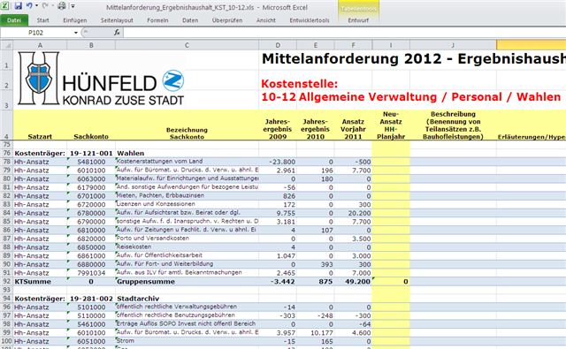Open the Überprüfen ribbon tab
The width and height of the screenshot is (566, 349).
point(227,20)
